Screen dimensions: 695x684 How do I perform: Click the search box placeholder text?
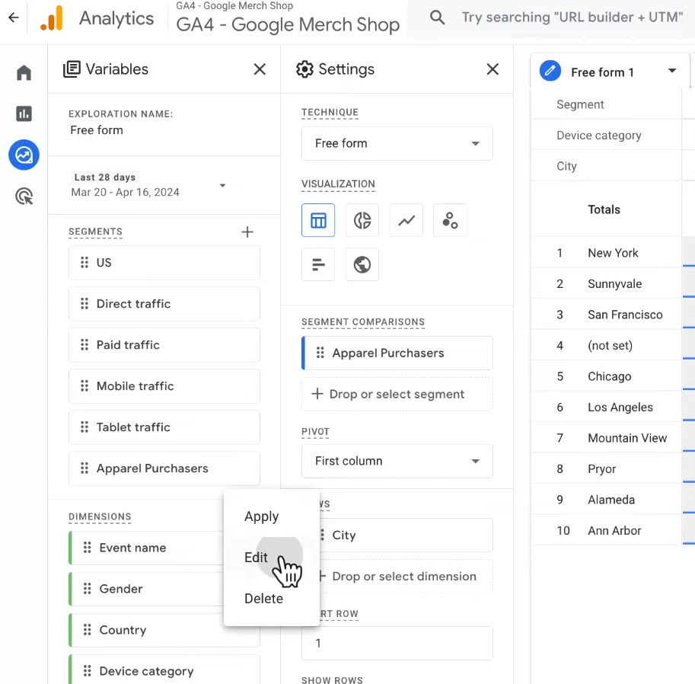[572, 18]
